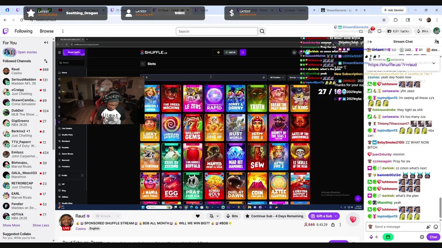Open the Pray For Six slot thumbnail

193,186
